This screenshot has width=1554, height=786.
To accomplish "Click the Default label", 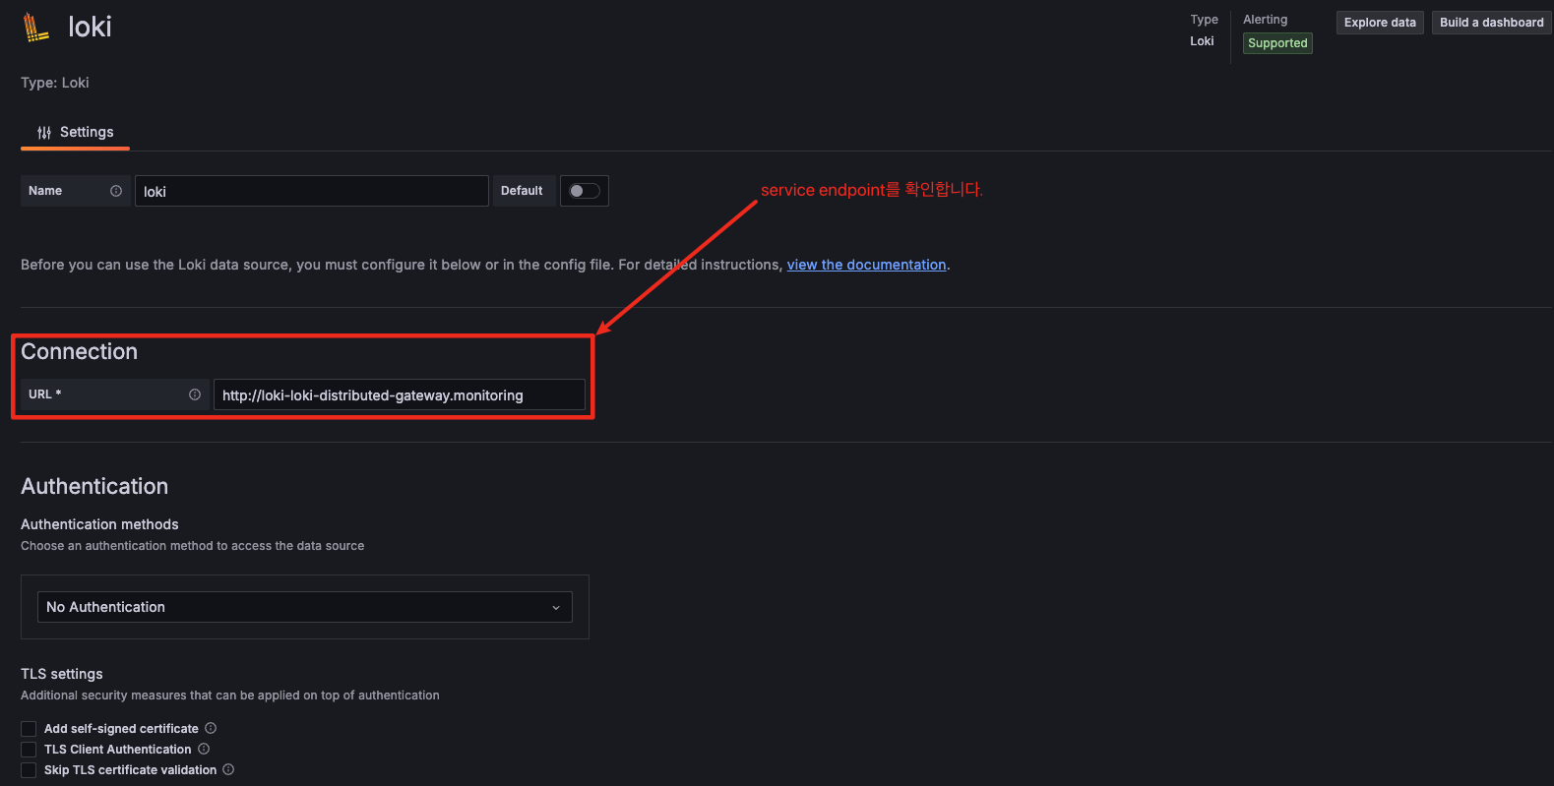I will coord(522,191).
